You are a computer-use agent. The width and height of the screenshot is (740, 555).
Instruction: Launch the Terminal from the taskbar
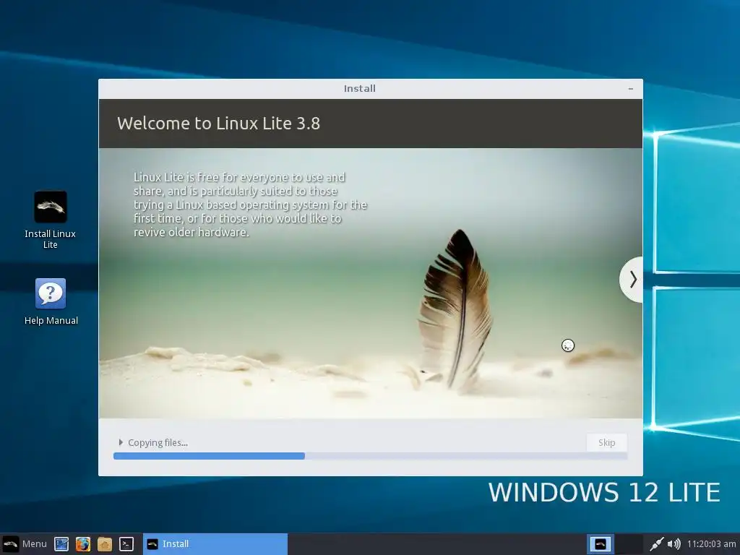coord(126,544)
